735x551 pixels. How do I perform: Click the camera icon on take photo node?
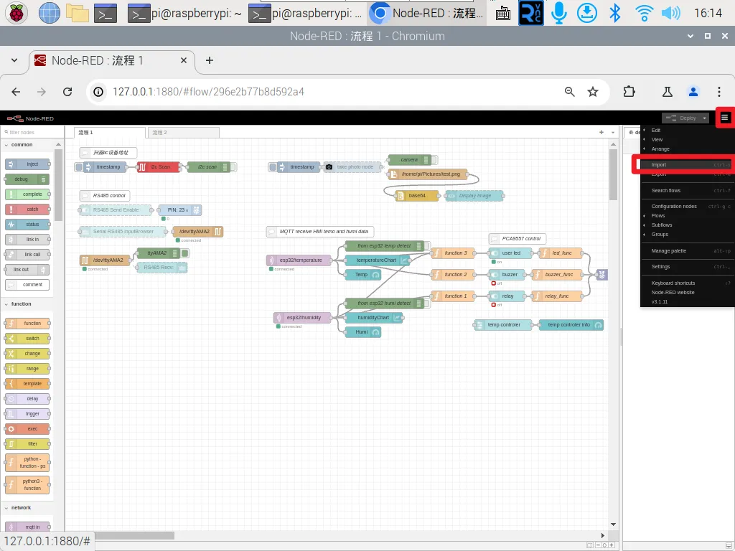coord(329,167)
